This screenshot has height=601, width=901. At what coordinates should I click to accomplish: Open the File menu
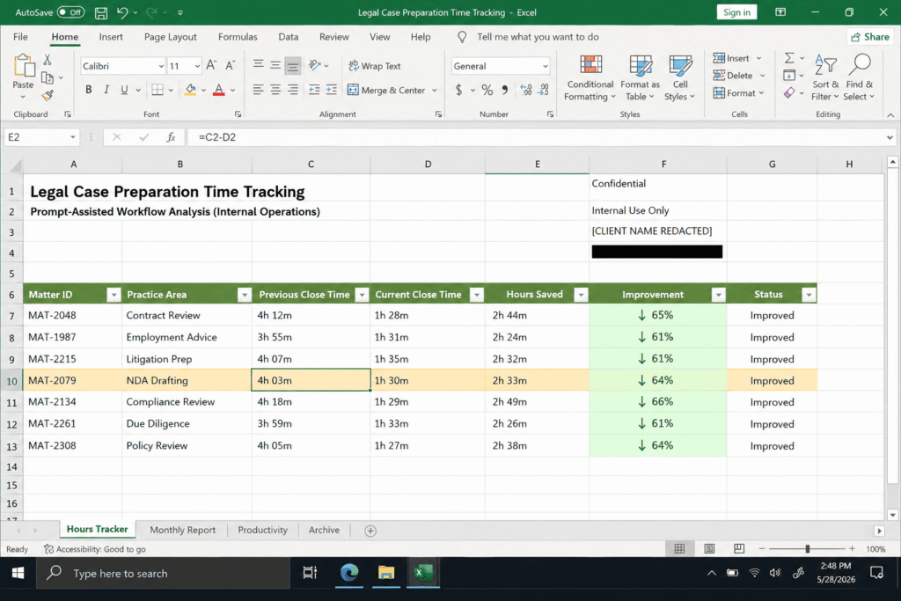[x=21, y=37]
